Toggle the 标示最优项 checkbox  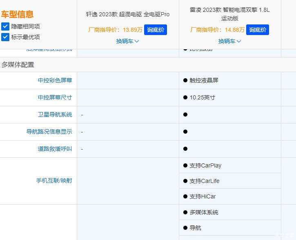pyautogui.click(x=5, y=37)
